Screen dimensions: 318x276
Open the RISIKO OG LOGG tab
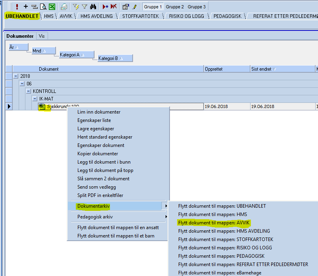pyautogui.click(x=187, y=16)
